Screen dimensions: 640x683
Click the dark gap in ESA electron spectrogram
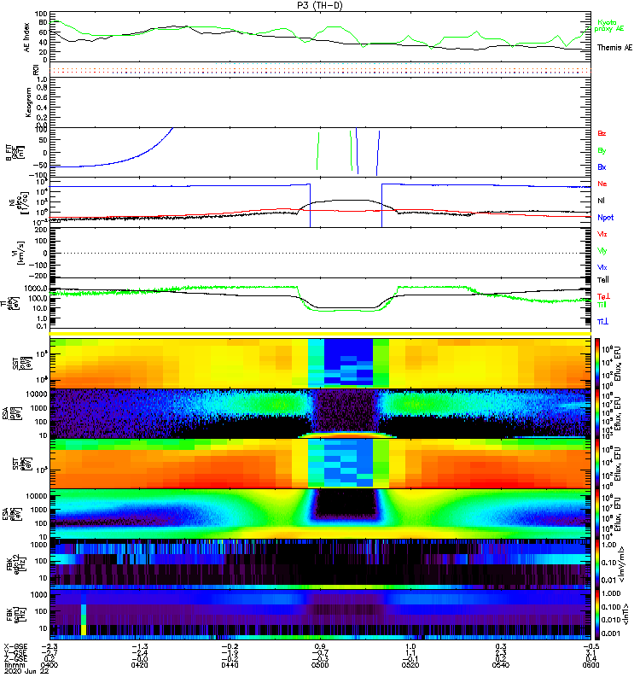[346, 503]
